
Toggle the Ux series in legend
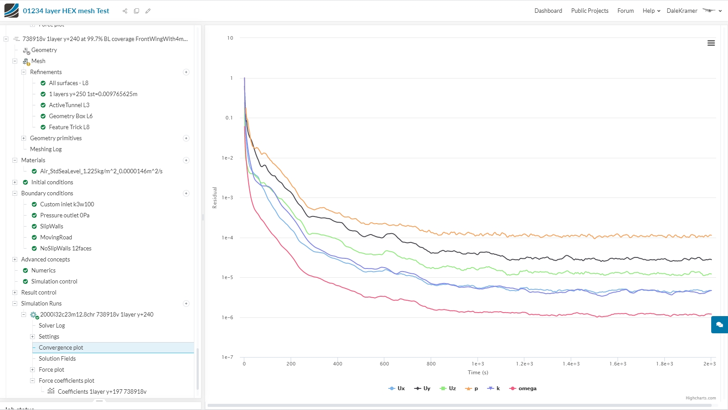coord(397,388)
